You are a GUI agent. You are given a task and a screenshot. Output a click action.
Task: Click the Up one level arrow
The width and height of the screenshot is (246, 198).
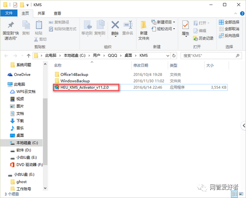(x=28, y=56)
